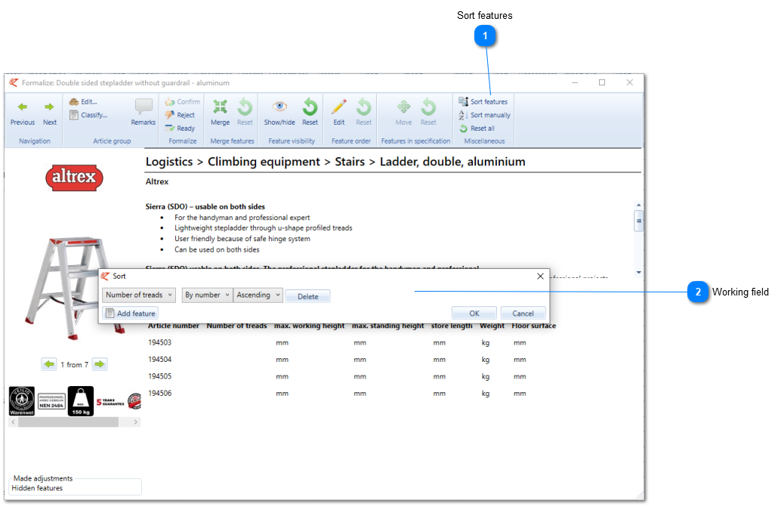Click the store length column header
Image resolution: width=781 pixels, height=507 pixels.
(x=451, y=326)
